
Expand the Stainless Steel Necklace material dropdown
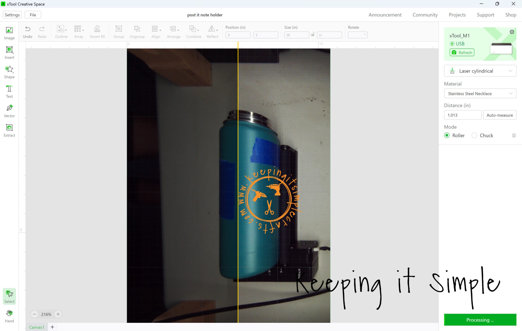480,93
